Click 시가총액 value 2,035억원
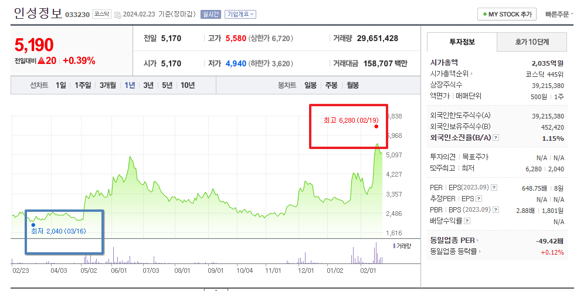 point(548,63)
